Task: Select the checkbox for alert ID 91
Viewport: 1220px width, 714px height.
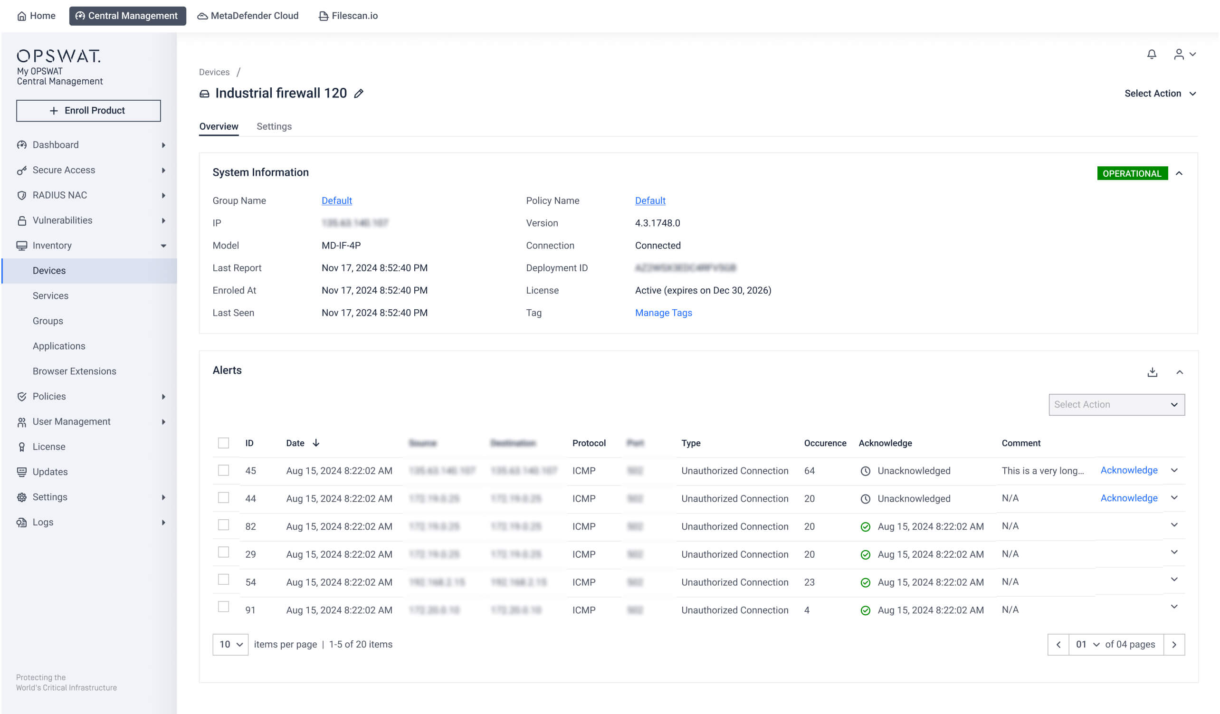Action: [223, 607]
